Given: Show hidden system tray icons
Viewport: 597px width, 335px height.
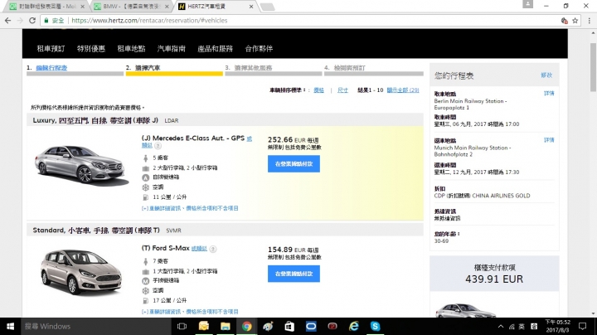Looking at the screenshot, I should pyautogui.click(x=501, y=327).
